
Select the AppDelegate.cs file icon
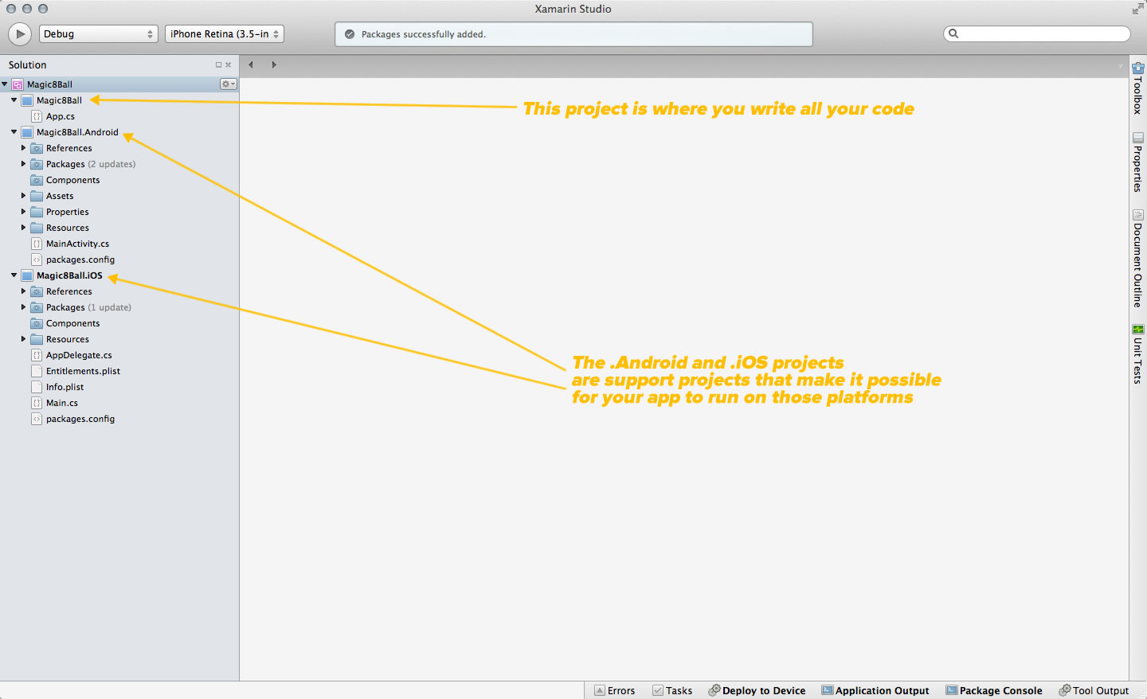(x=37, y=355)
